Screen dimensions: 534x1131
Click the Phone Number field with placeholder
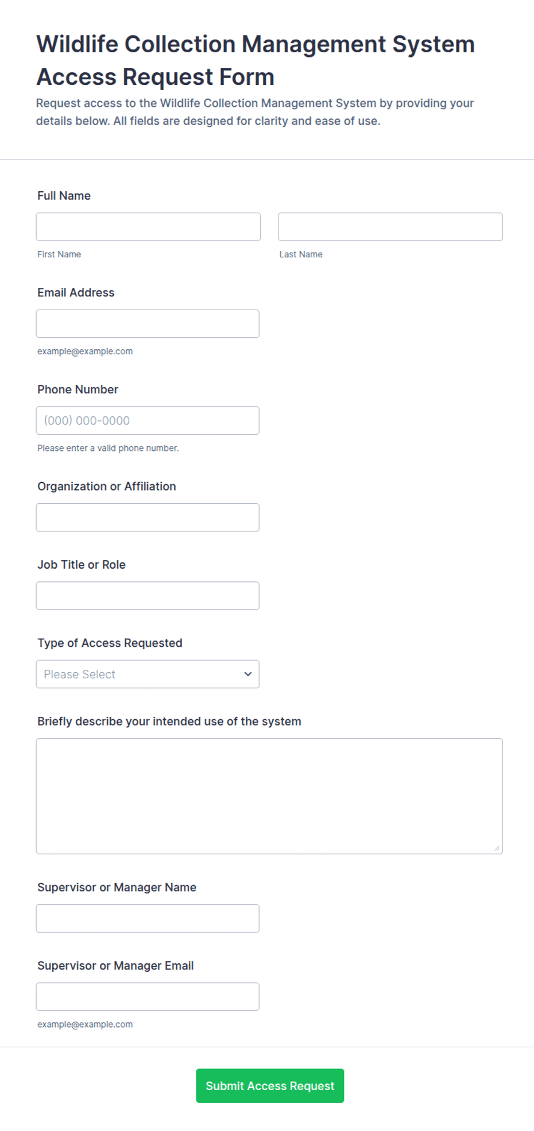point(148,420)
